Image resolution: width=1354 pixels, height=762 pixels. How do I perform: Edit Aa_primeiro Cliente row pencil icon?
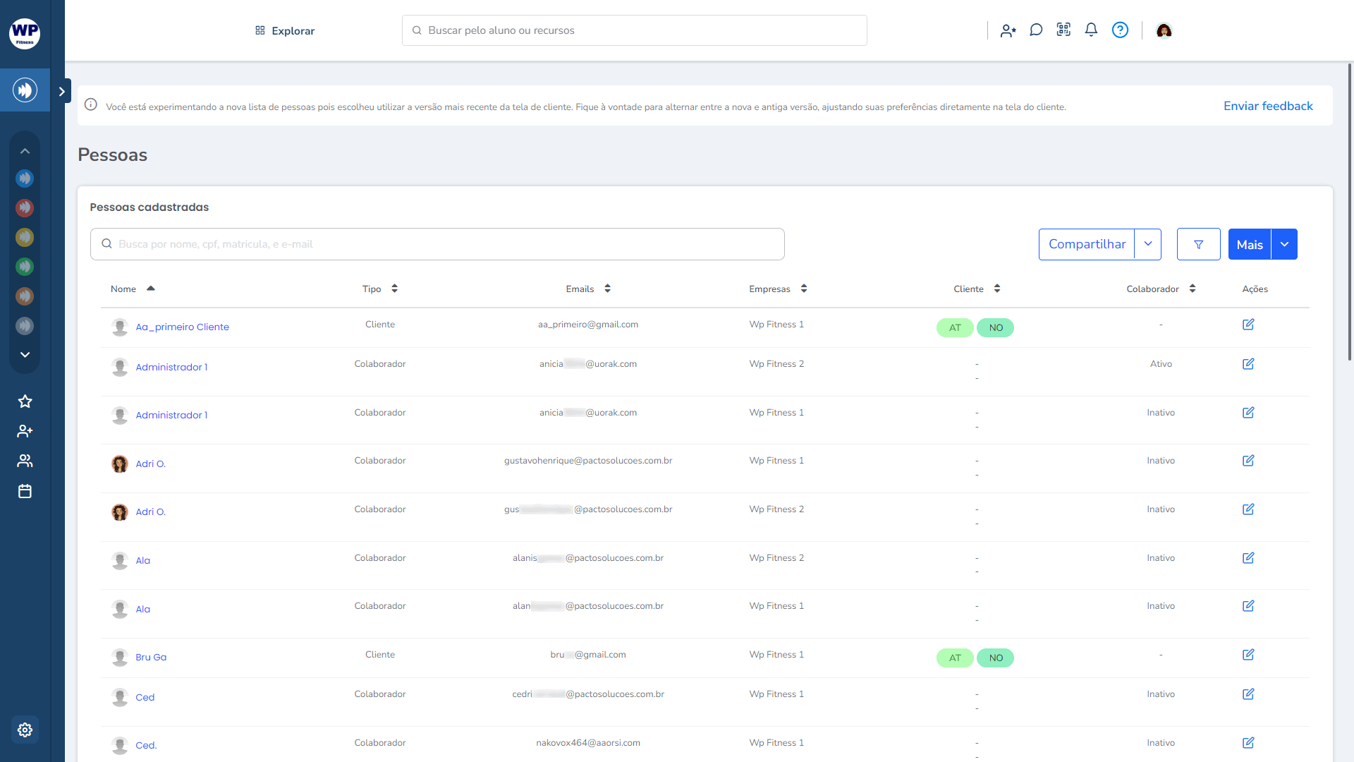point(1248,325)
